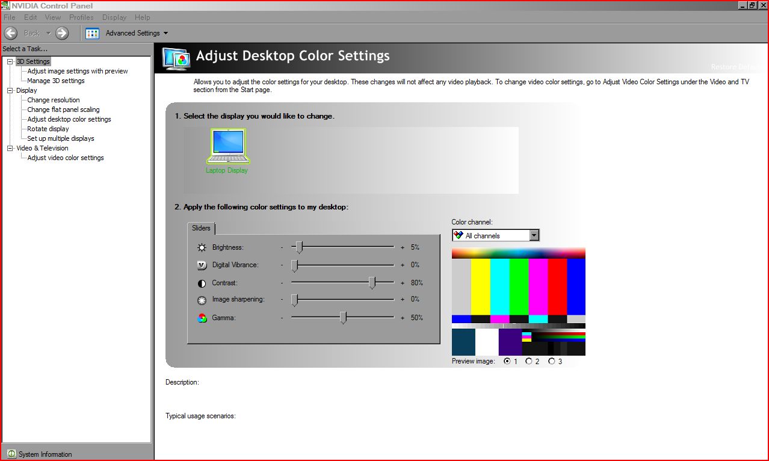The image size is (769, 461).
Task: Click the Brightness 5% value
Action: (415, 247)
